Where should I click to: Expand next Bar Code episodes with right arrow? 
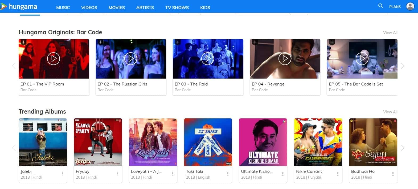(403, 66)
